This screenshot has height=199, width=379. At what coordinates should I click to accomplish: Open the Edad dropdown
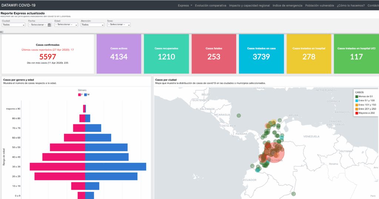[x=66, y=25]
